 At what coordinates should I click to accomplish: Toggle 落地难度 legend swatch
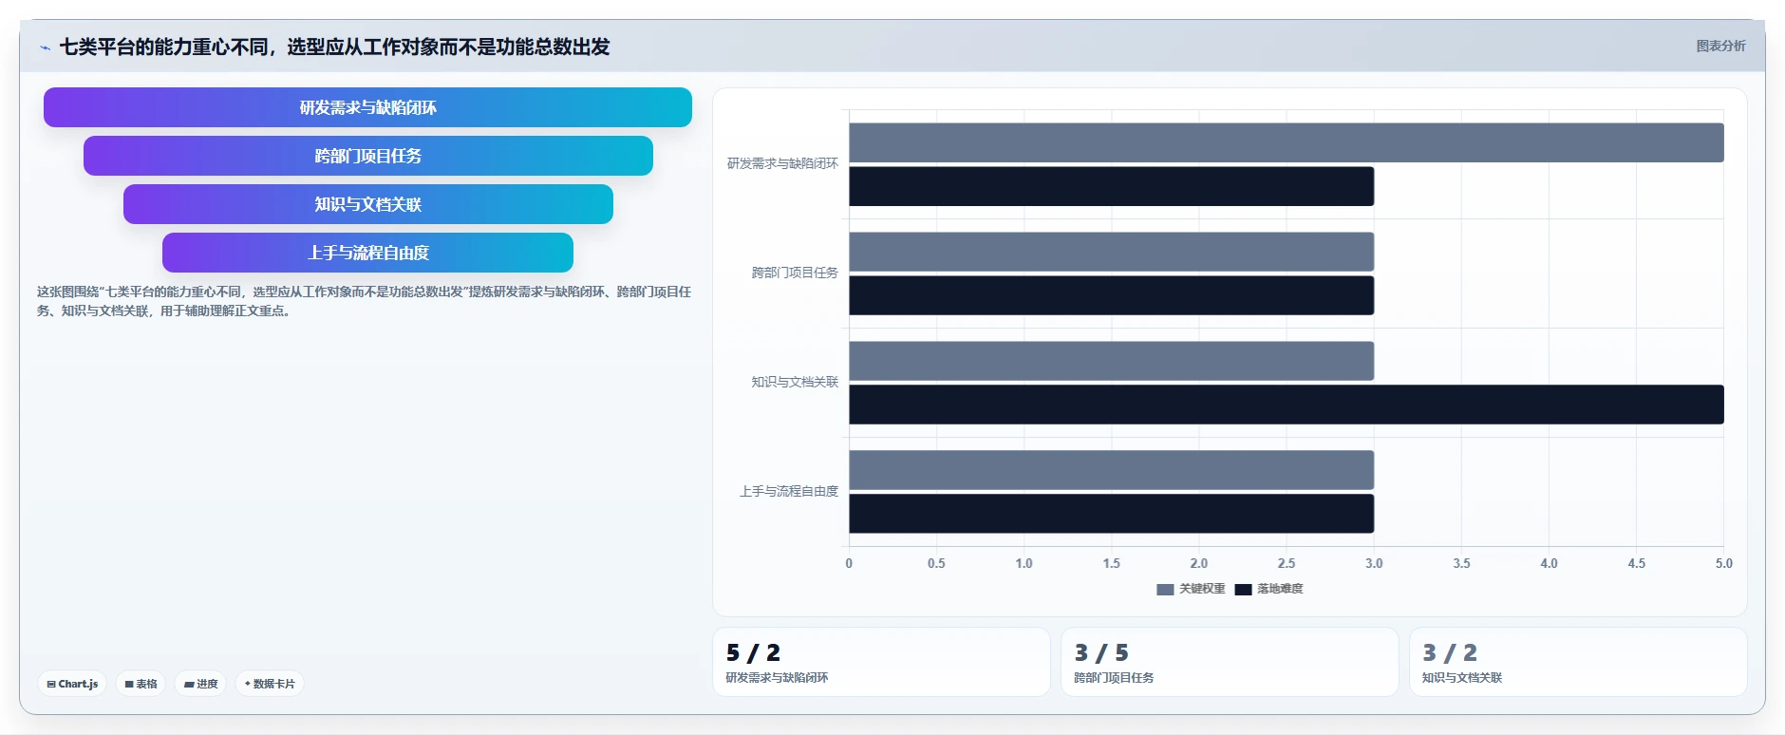(x=1243, y=589)
